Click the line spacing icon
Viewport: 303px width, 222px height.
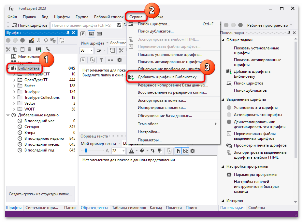99,50
